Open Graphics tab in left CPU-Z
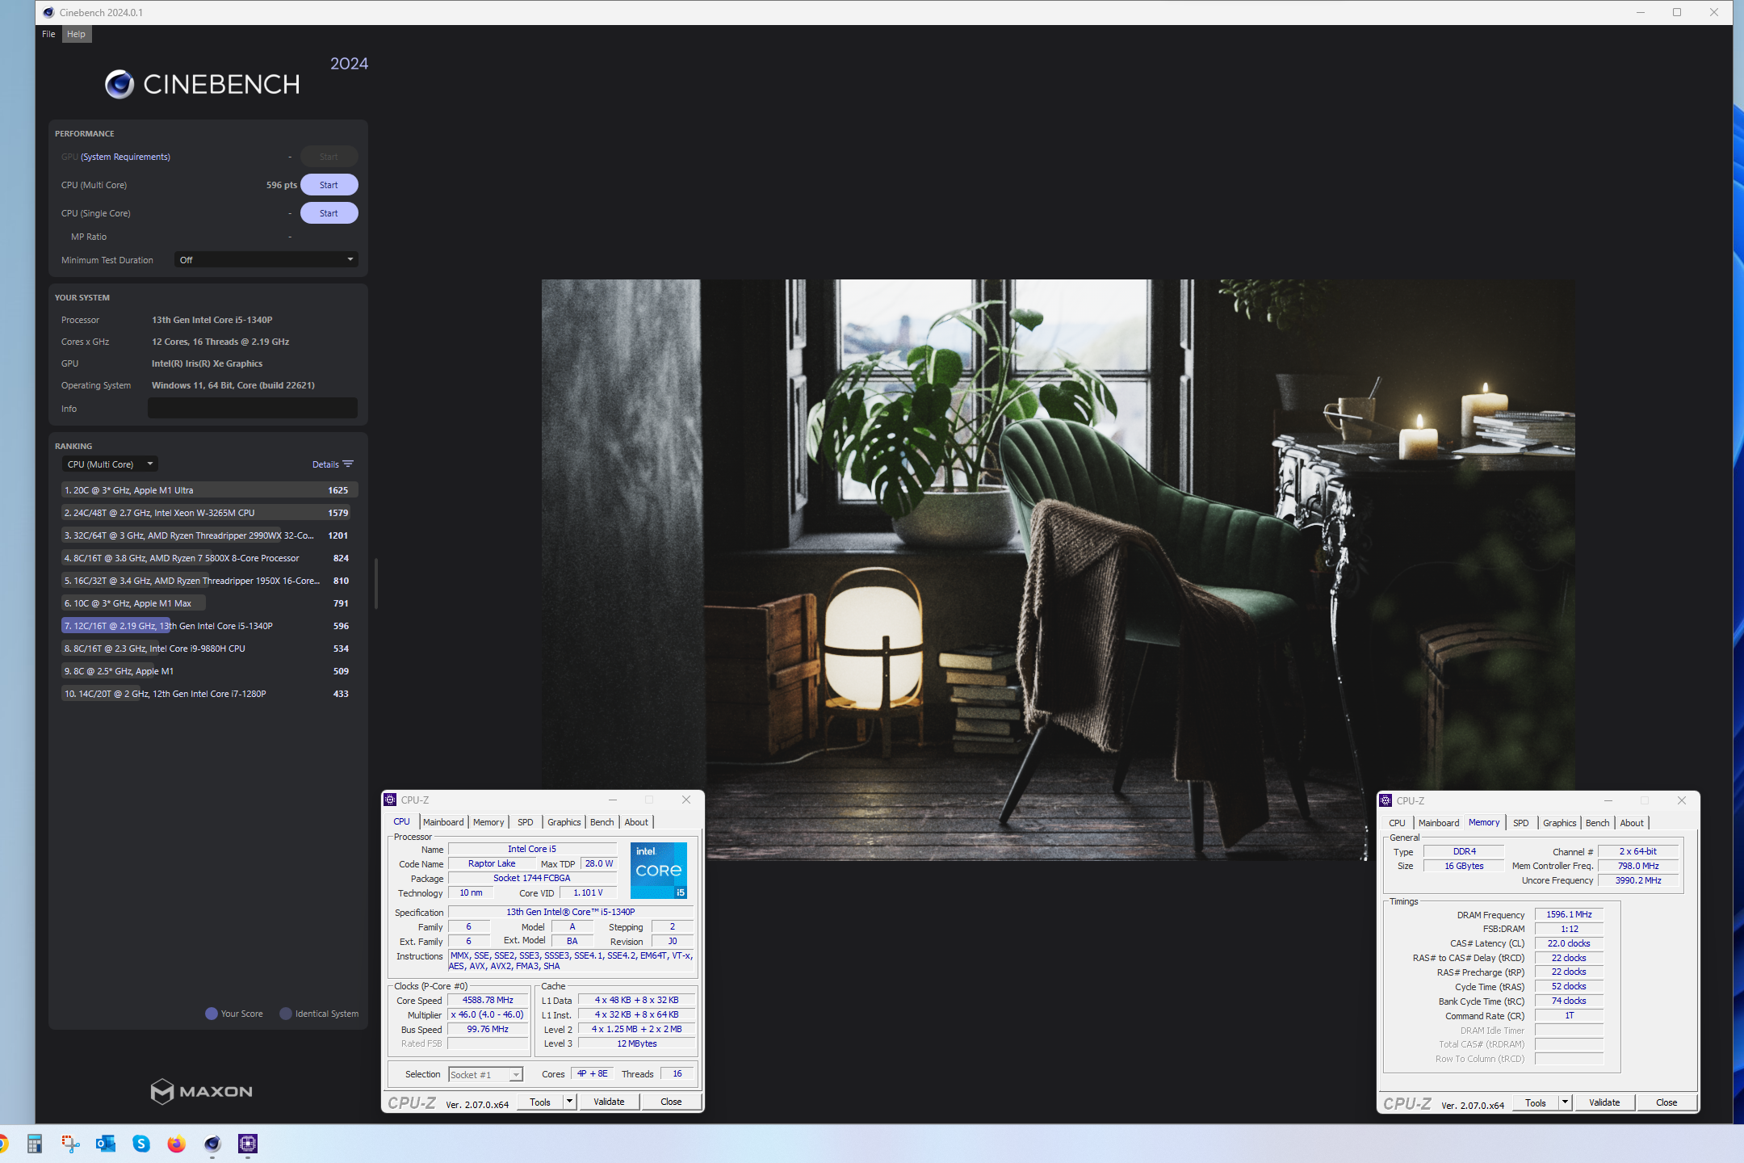The width and height of the screenshot is (1744, 1163). pyautogui.click(x=564, y=822)
